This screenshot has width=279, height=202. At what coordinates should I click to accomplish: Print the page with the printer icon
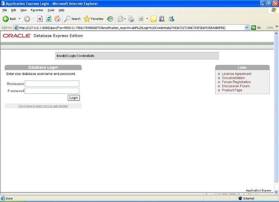131,19
